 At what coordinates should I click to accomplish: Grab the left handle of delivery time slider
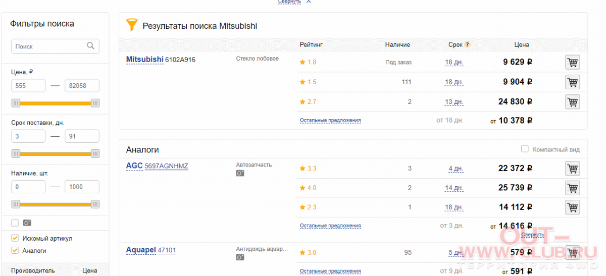(x=16, y=153)
